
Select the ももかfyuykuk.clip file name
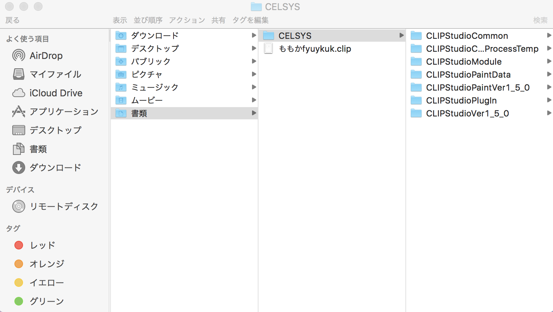point(315,49)
